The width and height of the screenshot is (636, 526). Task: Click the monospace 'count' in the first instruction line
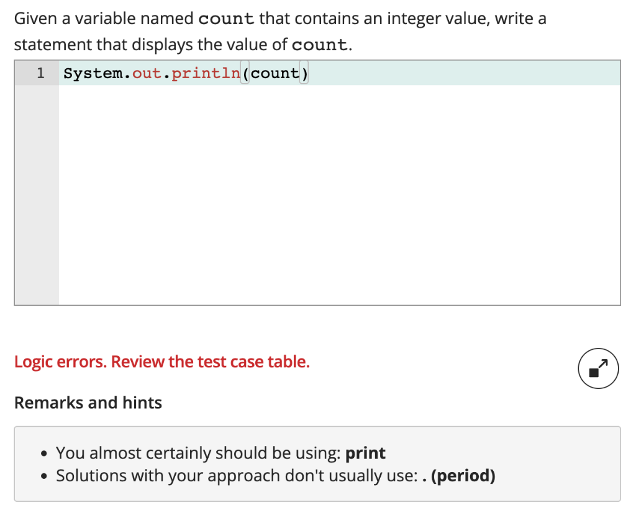(226, 19)
